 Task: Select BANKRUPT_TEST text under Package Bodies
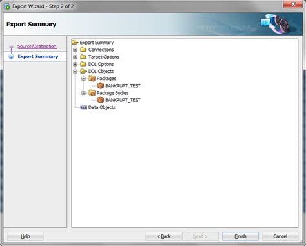tap(123, 100)
